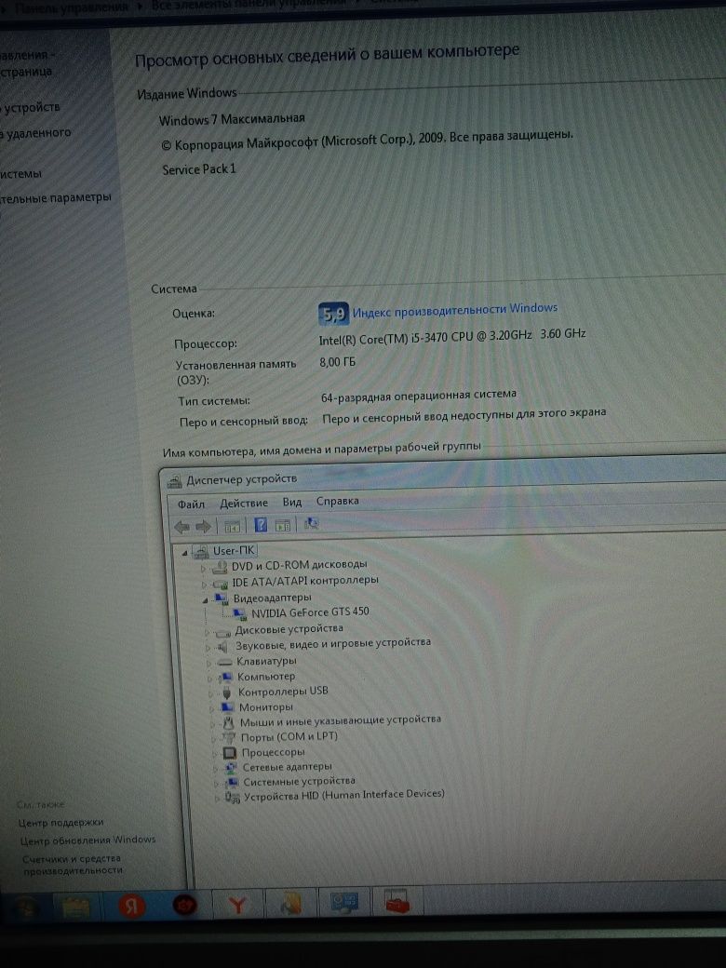This screenshot has height=968, width=726.
Task: Open the paint palette icon on taskbar
Action: 290,905
